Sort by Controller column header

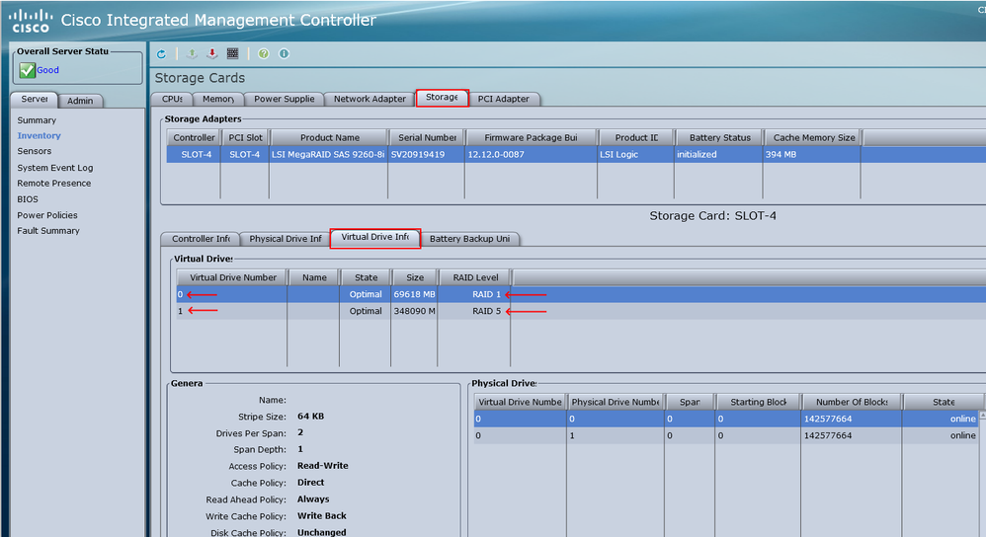(194, 137)
